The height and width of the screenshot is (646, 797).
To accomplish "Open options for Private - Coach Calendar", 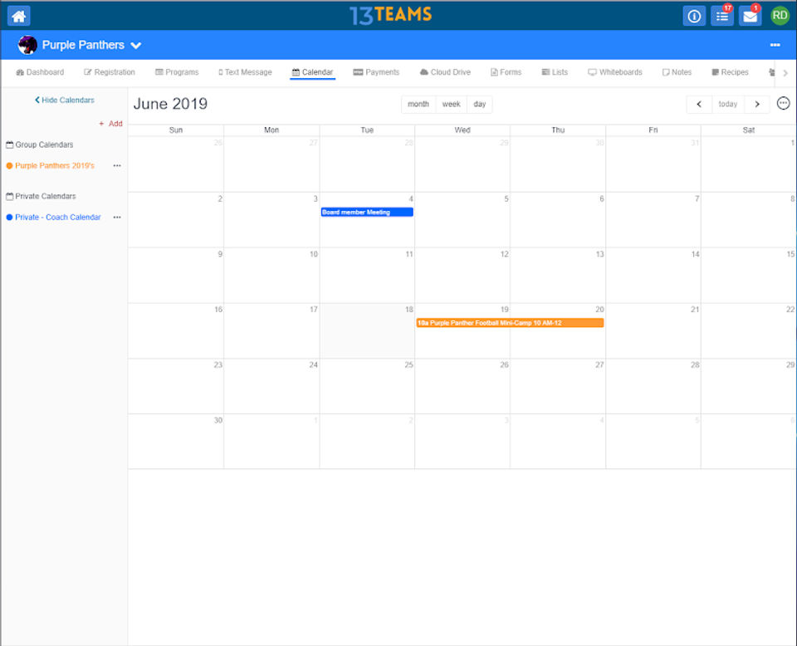I will pos(117,217).
